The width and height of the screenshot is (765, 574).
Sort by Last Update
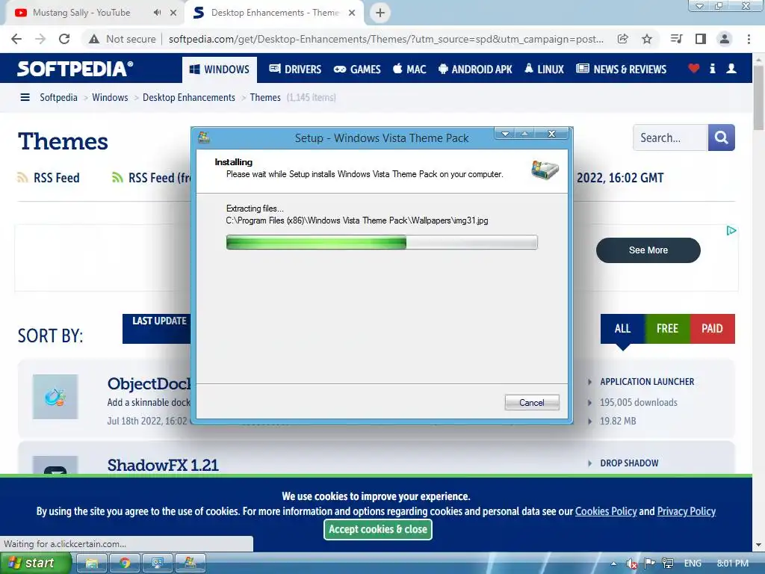point(157,329)
